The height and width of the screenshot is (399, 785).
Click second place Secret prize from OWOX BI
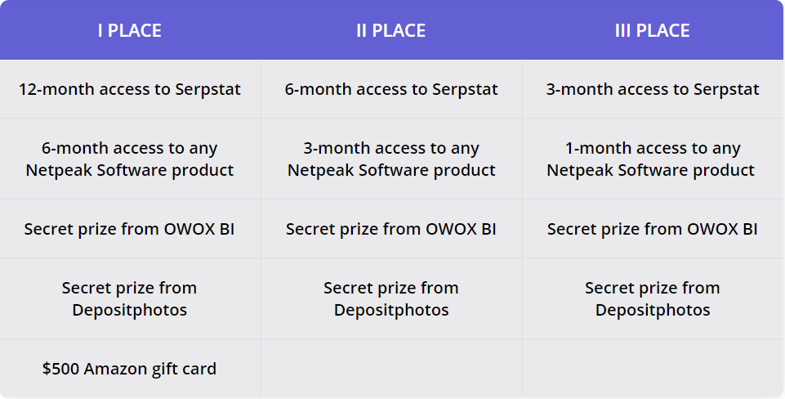tap(391, 229)
